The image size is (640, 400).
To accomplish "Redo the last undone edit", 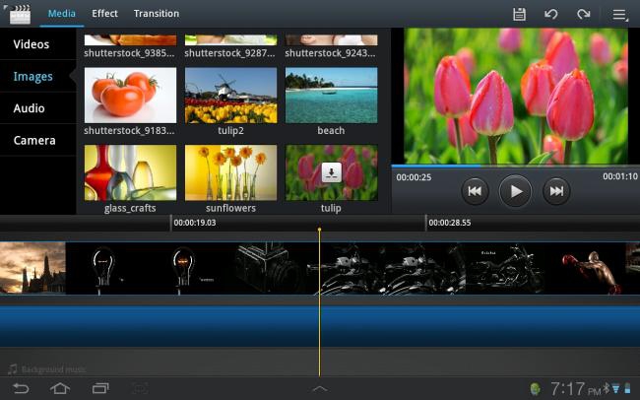I will 583,15.
